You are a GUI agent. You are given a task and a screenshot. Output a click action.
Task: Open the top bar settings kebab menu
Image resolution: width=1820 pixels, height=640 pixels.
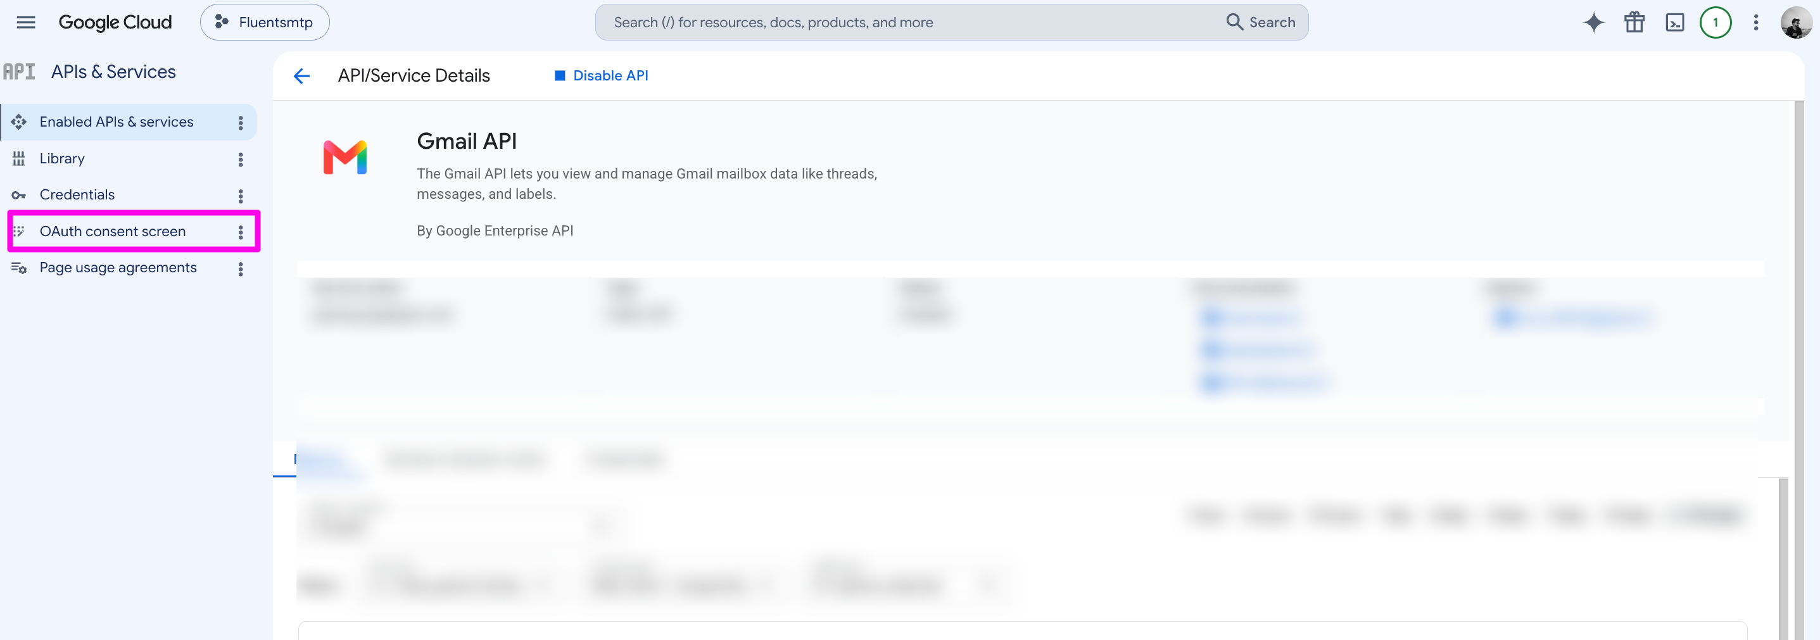(1755, 23)
